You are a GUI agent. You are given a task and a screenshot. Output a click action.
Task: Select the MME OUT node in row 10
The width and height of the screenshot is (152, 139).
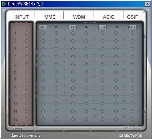43,104
